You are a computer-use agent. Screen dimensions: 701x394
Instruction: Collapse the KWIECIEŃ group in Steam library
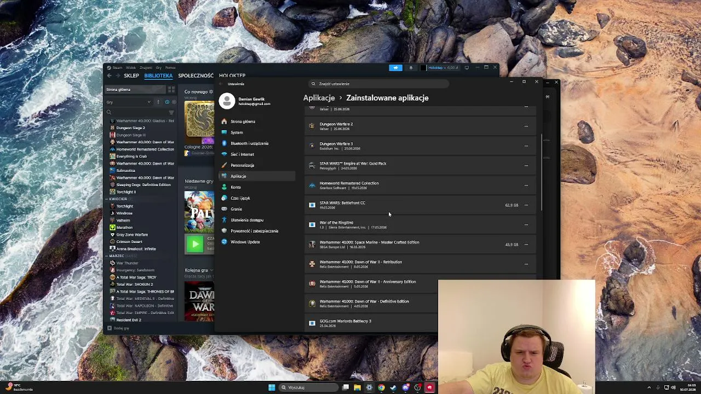107,199
